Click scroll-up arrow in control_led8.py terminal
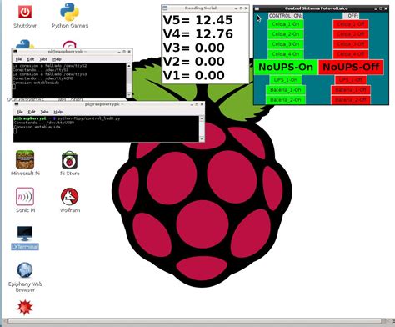Screen dimensions: 395x327 [x=202, y=118]
